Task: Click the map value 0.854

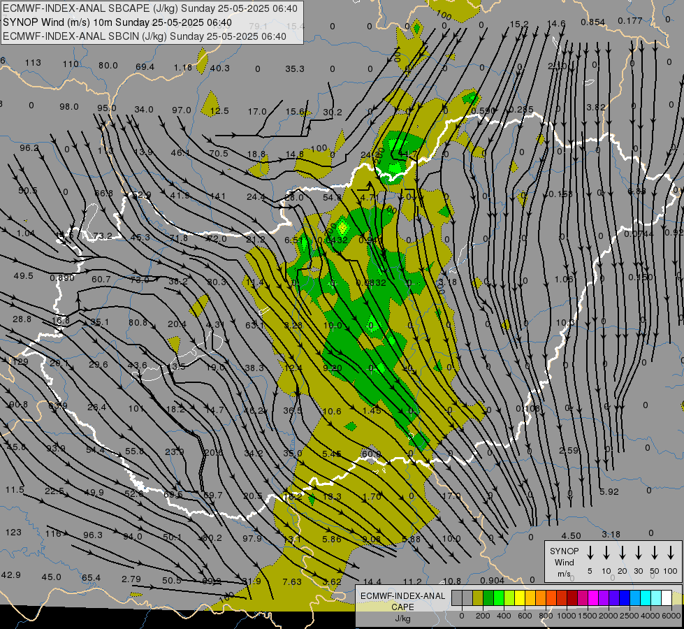Action: pyautogui.click(x=593, y=22)
